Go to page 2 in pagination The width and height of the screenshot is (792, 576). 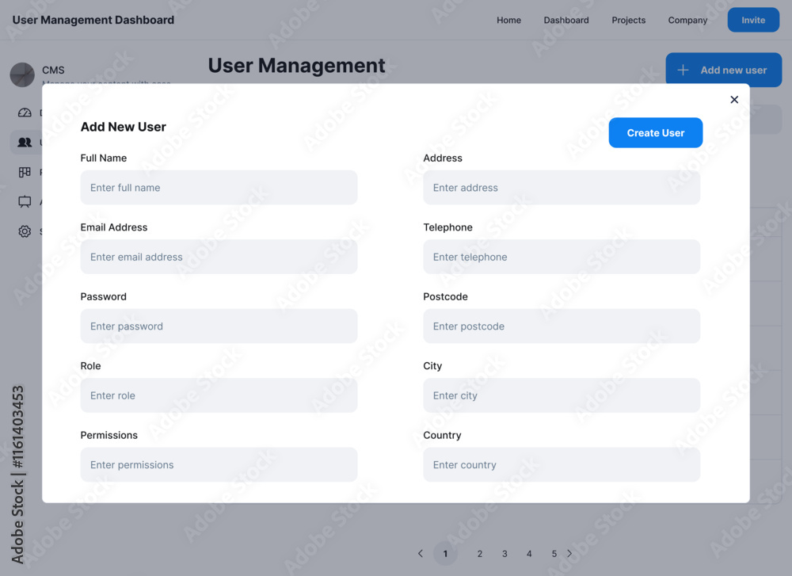click(x=479, y=554)
